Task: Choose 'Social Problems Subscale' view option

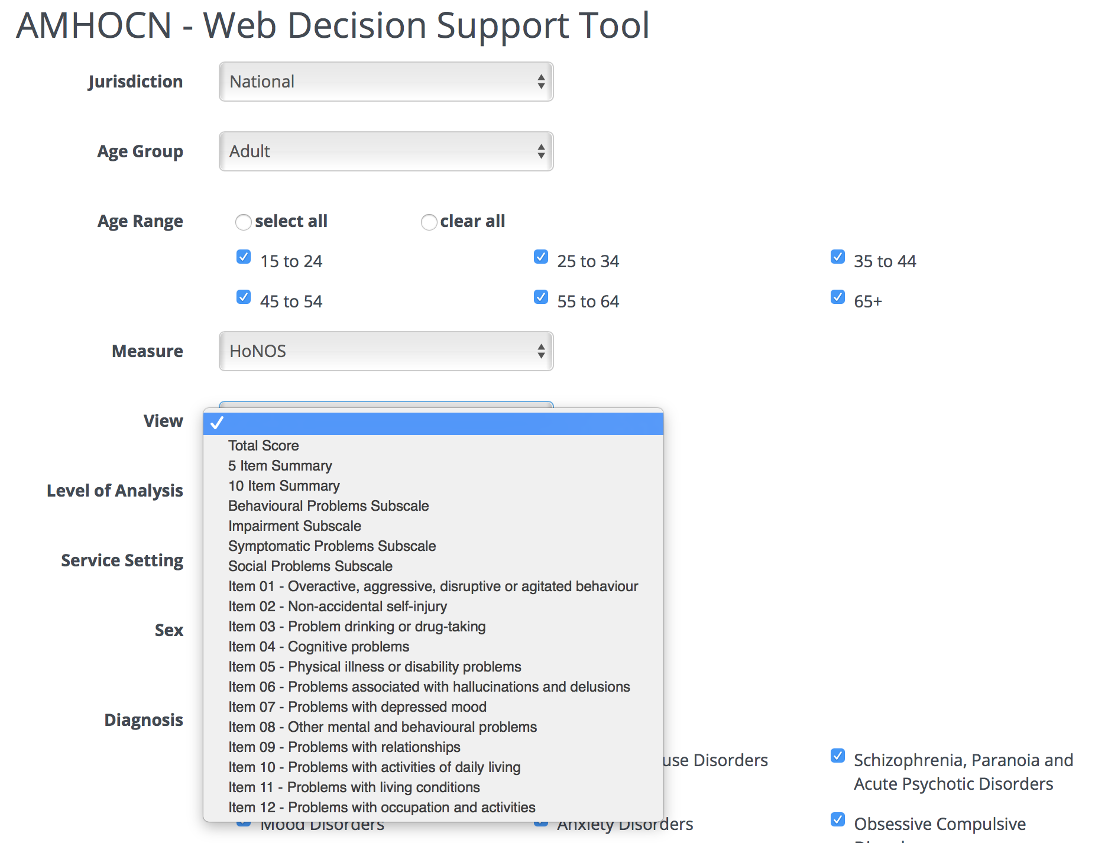Action: click(x=310, y=566)
